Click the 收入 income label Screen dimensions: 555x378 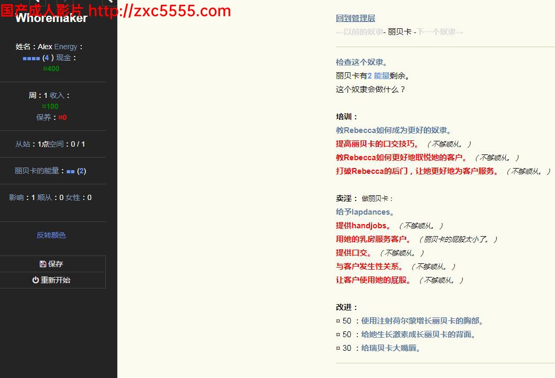pos(57,95)
